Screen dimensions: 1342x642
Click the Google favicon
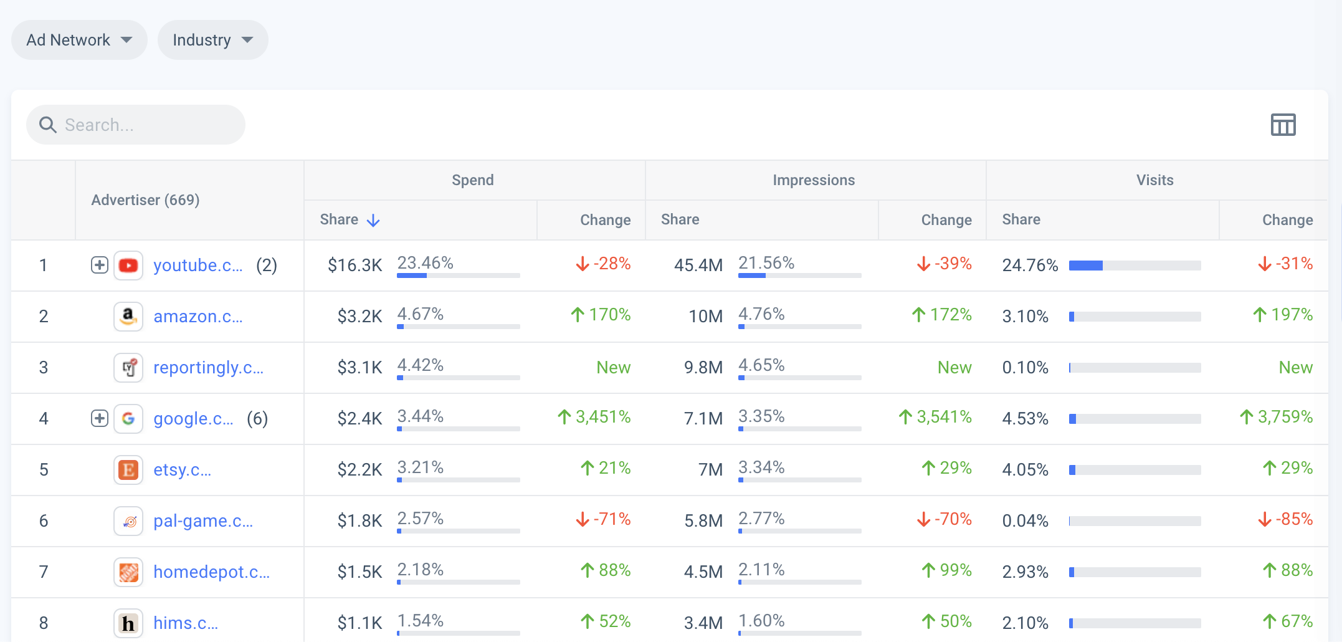pos(128,419)
